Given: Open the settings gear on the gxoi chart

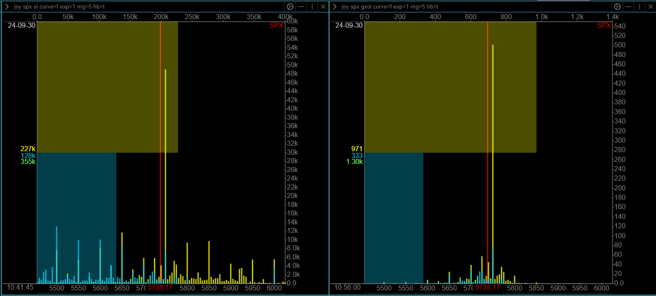Looking at the screenshot, I should tap(617, 6).
